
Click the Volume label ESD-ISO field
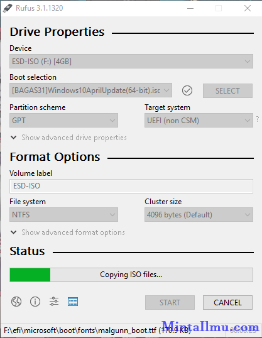(131, 186)
